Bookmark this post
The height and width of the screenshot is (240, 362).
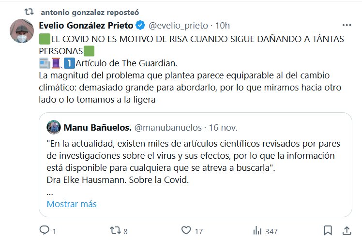[x=328, y=230]
